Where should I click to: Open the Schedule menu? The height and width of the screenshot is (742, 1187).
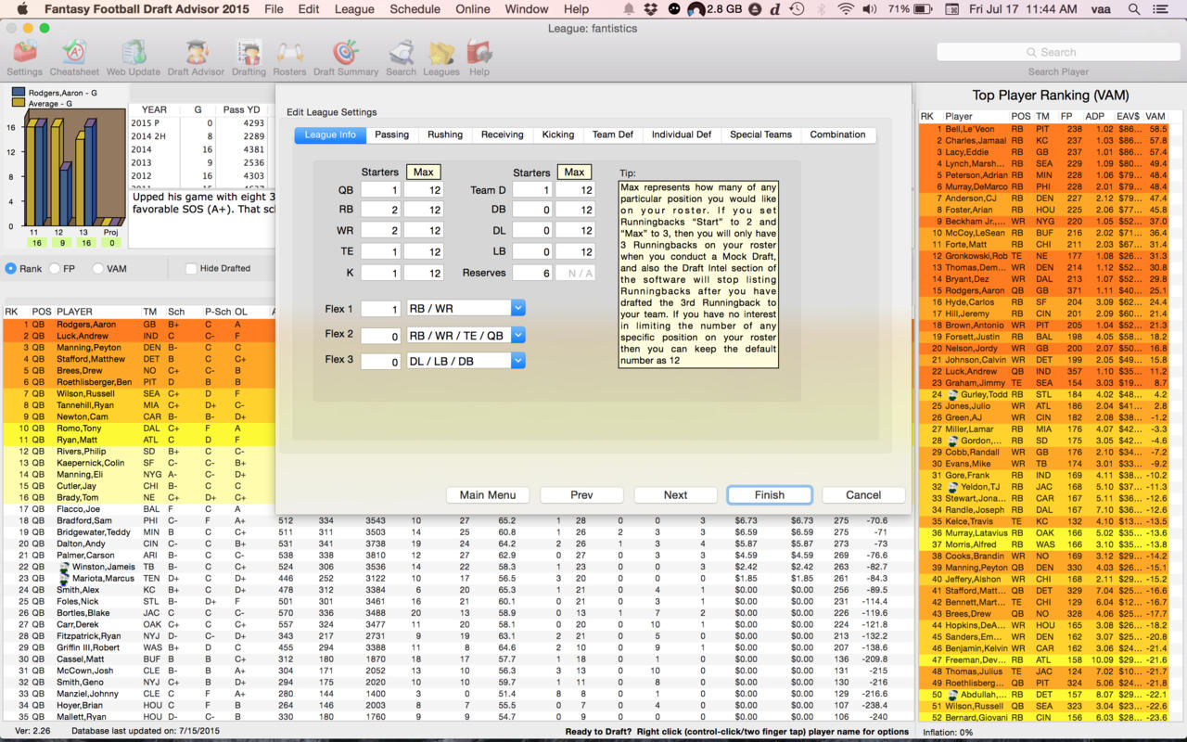(415, 9)
